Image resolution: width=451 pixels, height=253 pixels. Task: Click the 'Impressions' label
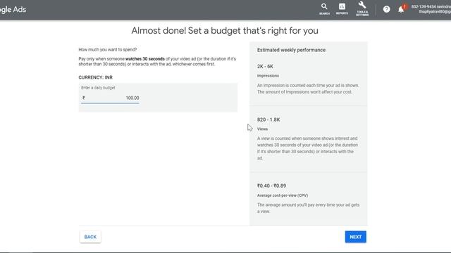pos(268,76)
